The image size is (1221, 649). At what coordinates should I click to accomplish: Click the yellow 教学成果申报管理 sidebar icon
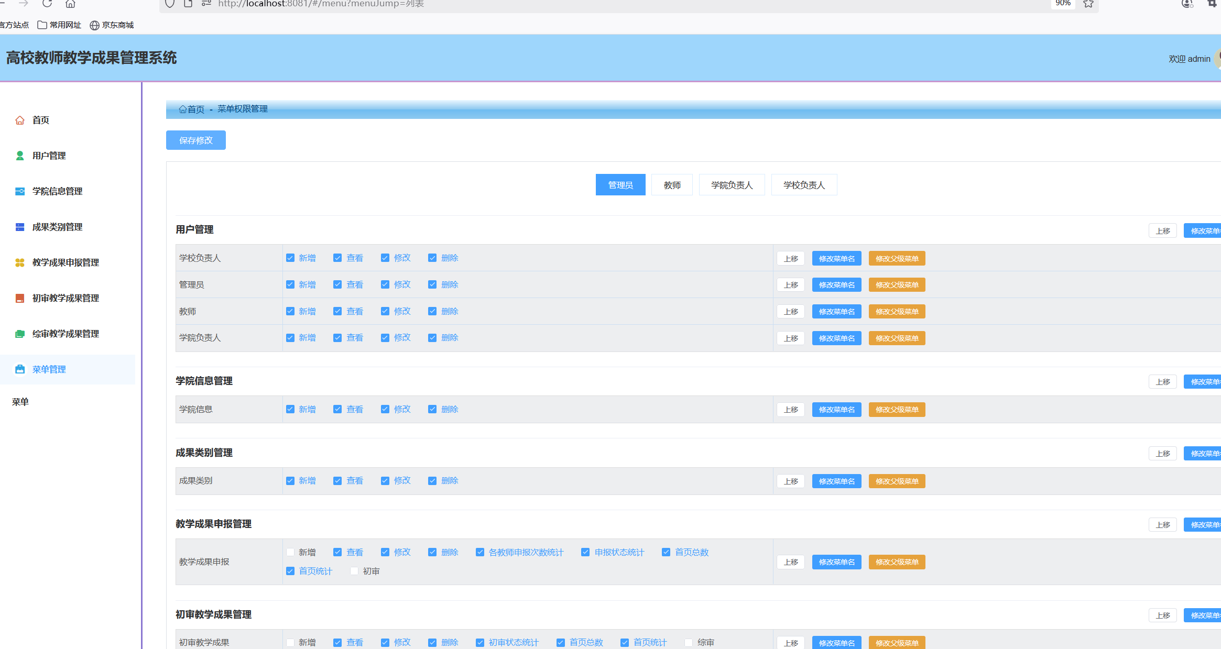tap(20, 262)
